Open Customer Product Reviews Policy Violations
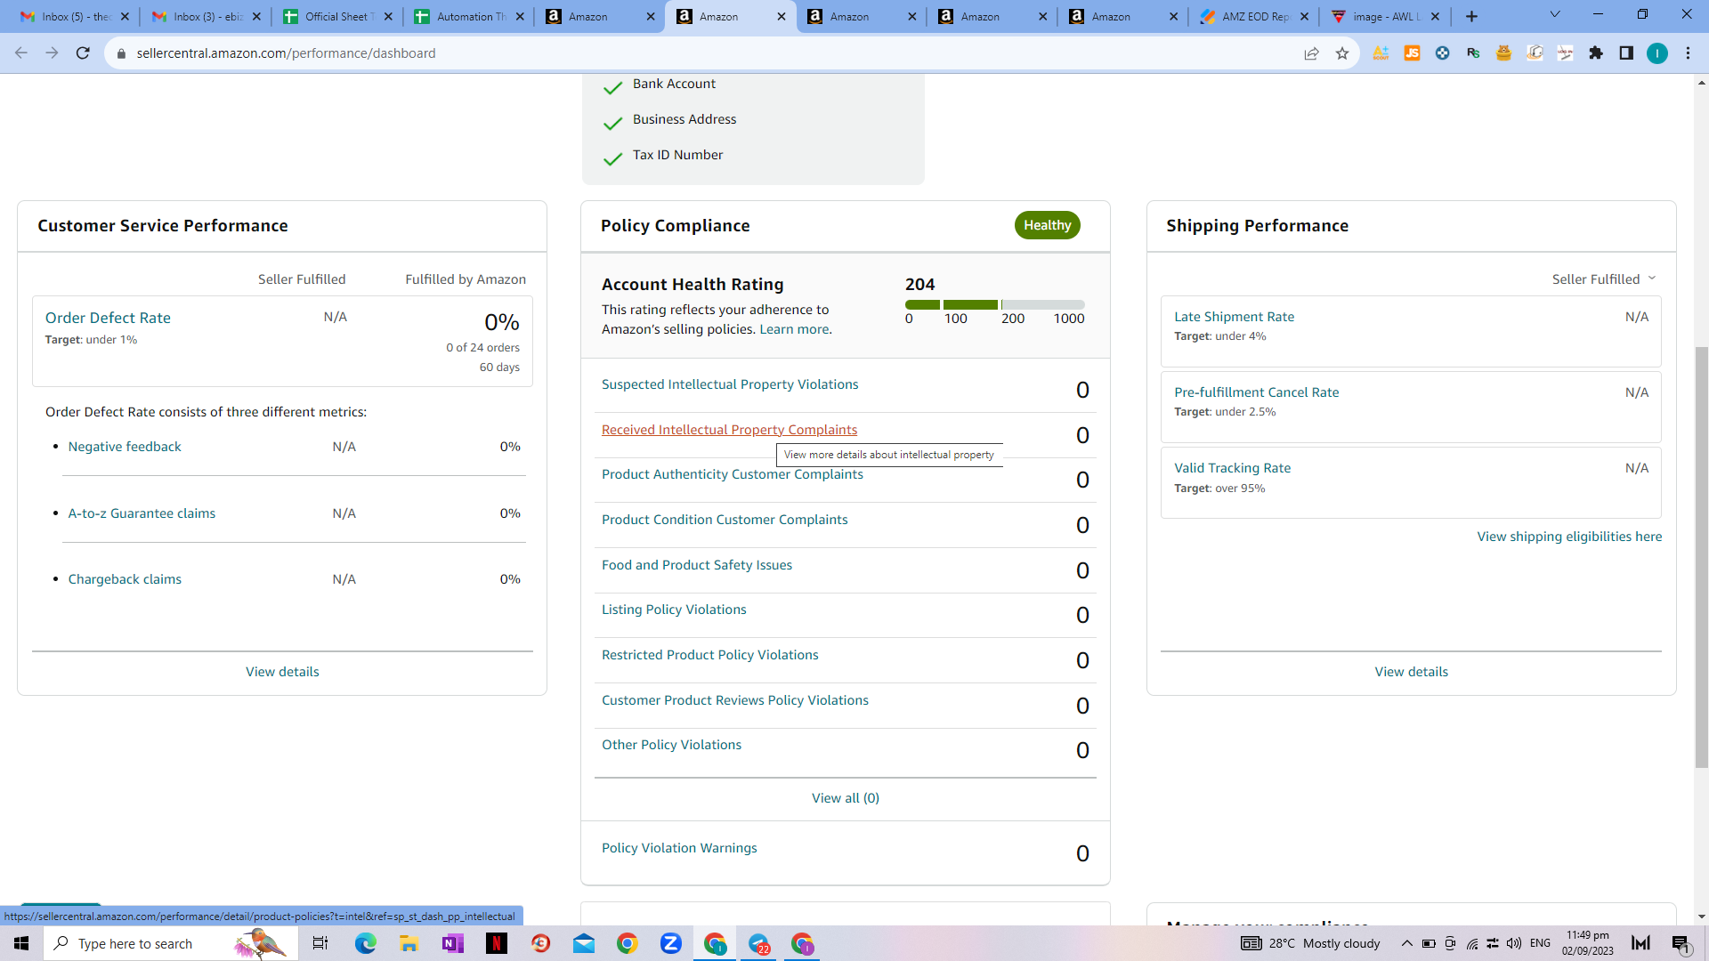This screenshot has height=961, width=1709. pyautogui.click(x=735, y=700)
